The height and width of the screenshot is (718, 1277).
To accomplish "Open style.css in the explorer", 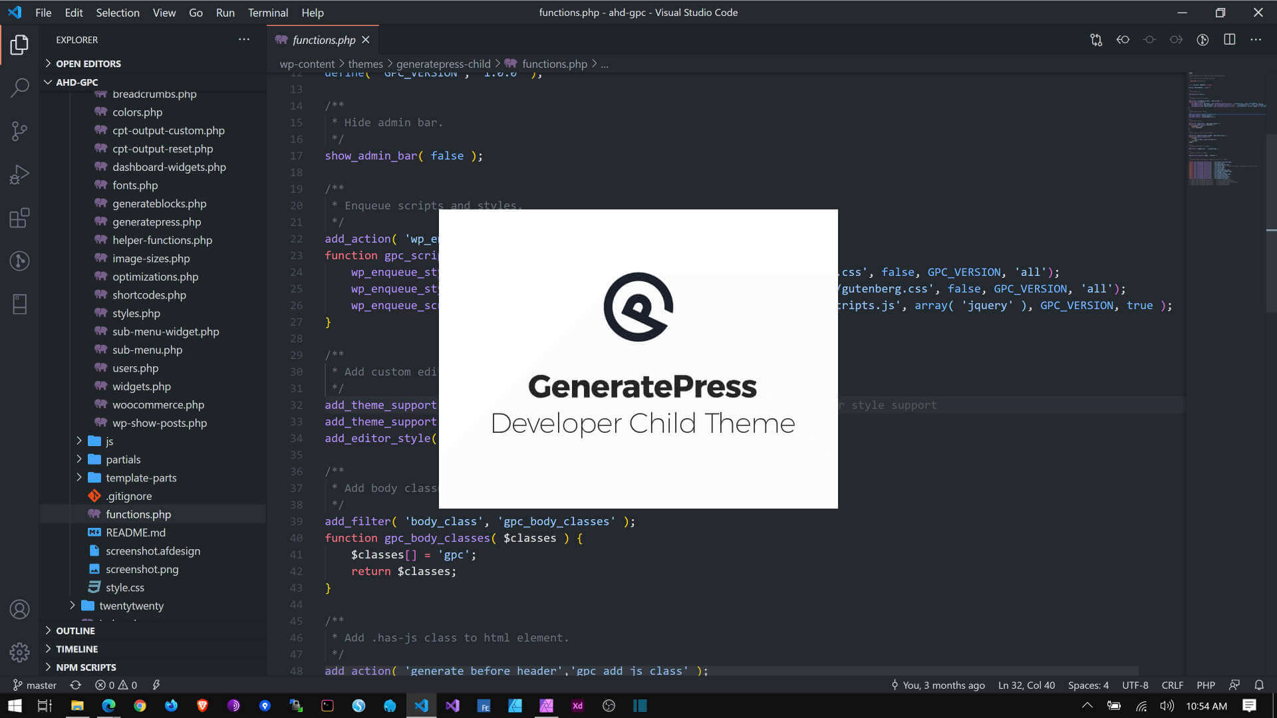I will pos(125,588).
